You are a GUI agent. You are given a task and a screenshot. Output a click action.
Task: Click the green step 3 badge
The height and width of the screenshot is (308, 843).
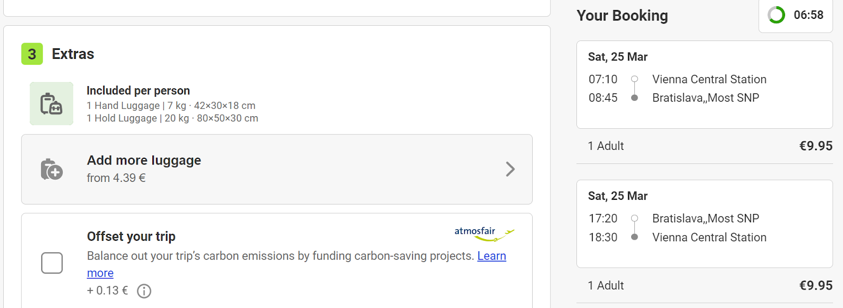pyautogui.click(x=32, y=54)
